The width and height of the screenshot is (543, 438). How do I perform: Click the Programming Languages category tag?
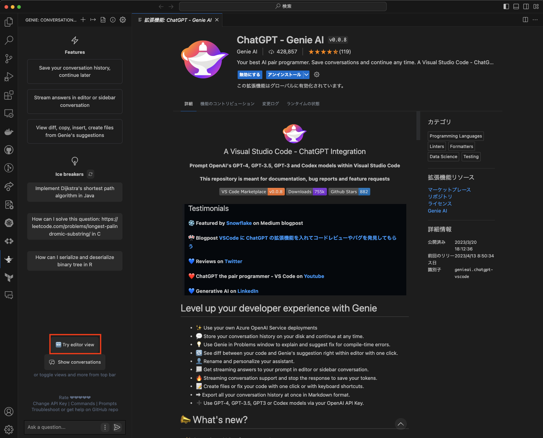click(456, 136)
